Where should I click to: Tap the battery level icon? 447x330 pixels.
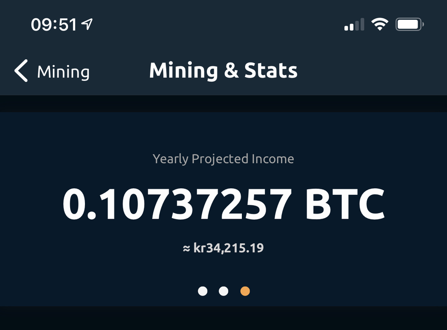coord(410,24)
